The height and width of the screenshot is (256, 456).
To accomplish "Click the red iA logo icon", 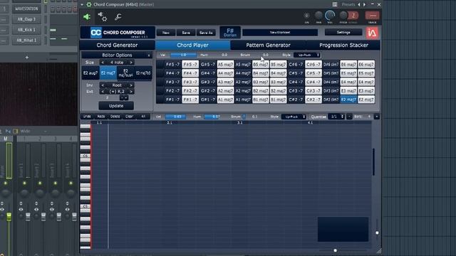I will click(372, 33).
